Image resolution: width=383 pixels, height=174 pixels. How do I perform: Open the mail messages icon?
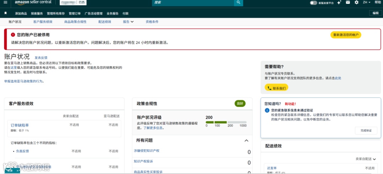tap(348, 2)
